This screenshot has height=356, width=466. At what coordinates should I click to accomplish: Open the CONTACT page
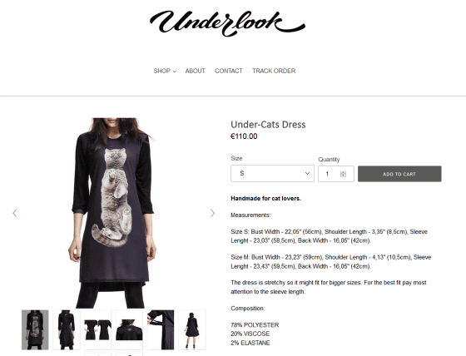(x=229, y=71)
